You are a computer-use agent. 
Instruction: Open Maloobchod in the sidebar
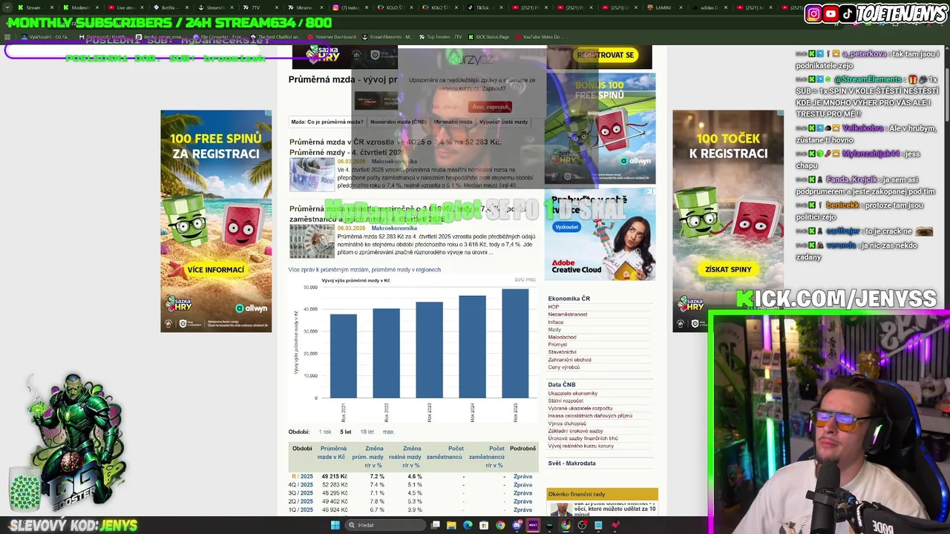(x=562, y=337)
